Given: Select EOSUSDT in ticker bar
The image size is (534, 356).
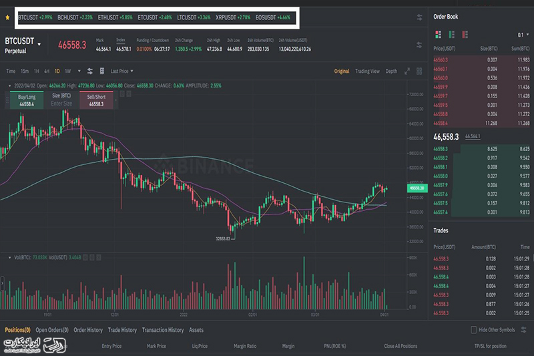Looking at the screenshot, I should [x=273, y=17].
